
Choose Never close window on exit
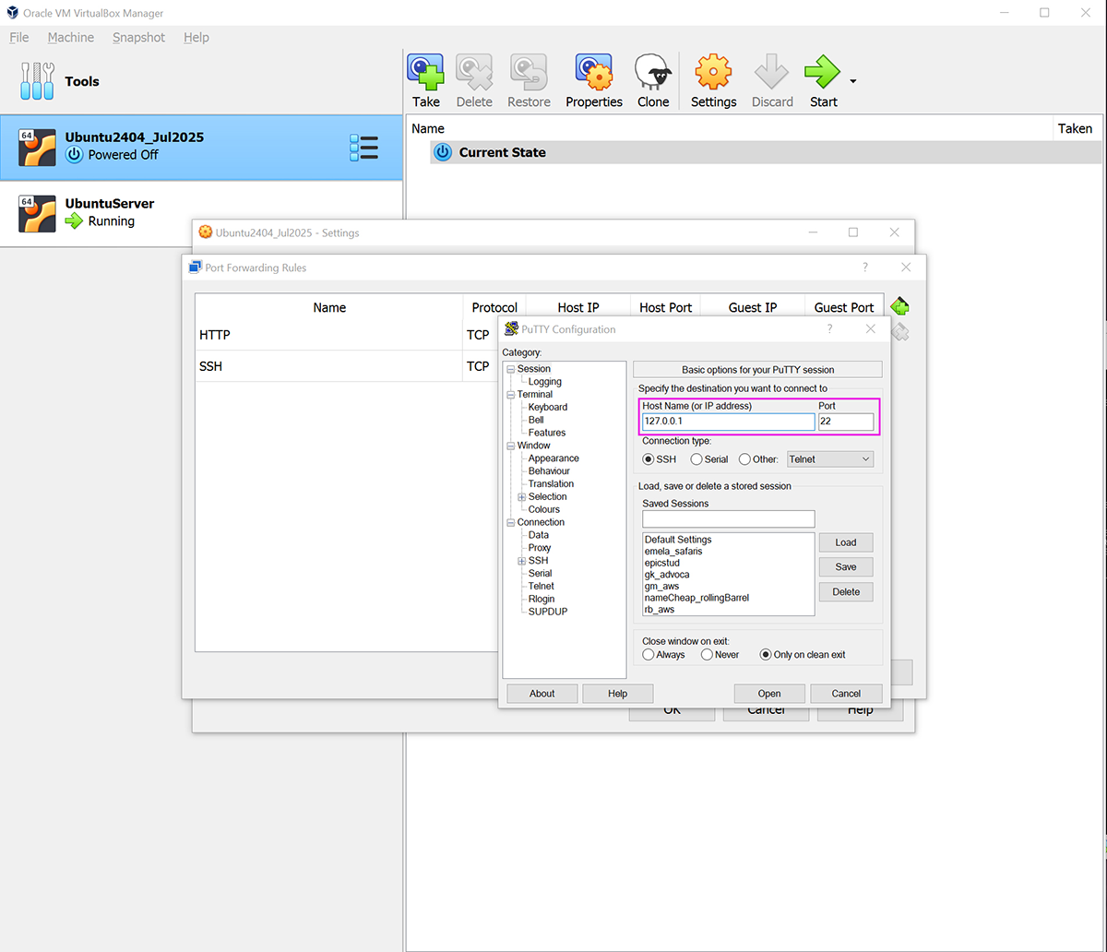(707, 655)
